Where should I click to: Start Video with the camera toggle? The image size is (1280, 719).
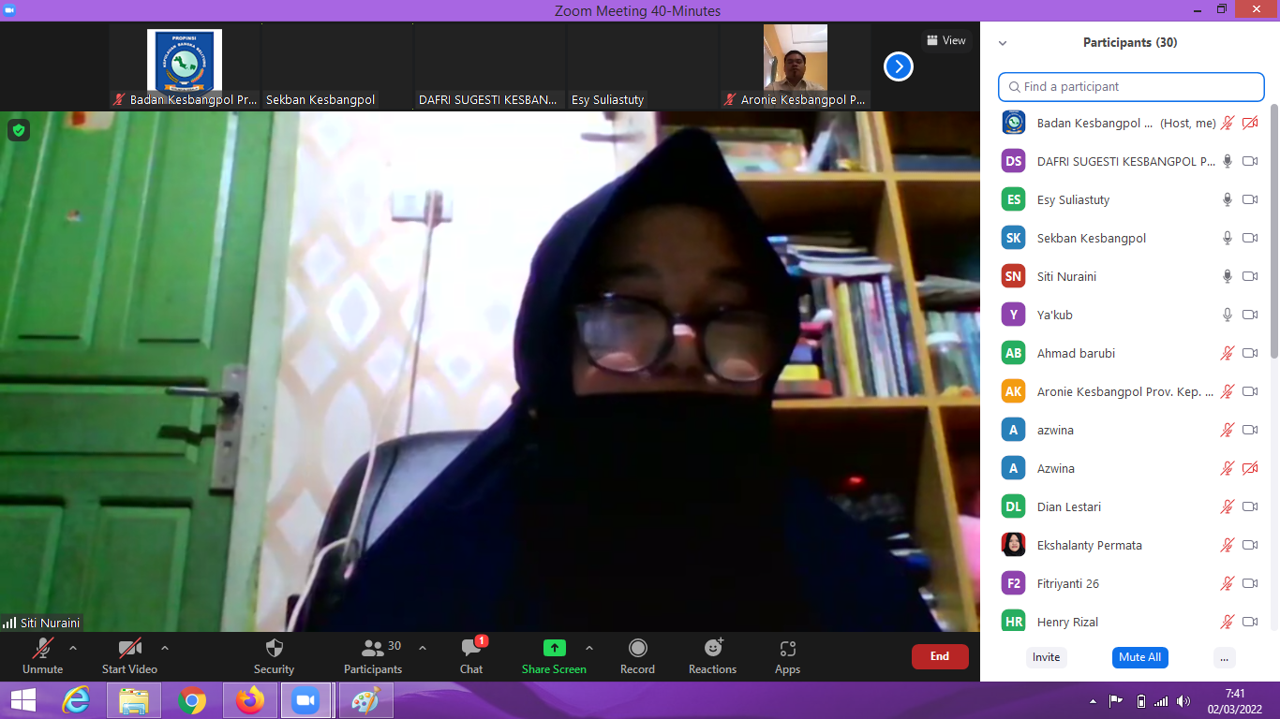pos(129,648)
